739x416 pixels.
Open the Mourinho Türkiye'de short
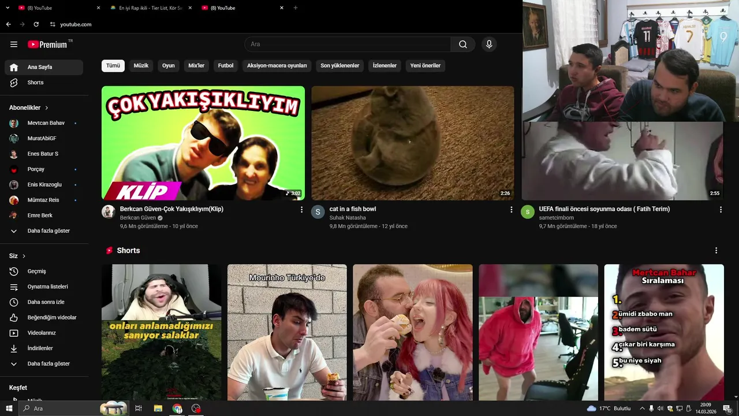tap(287, 332)
